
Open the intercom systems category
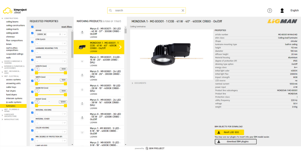click(14, 98)
